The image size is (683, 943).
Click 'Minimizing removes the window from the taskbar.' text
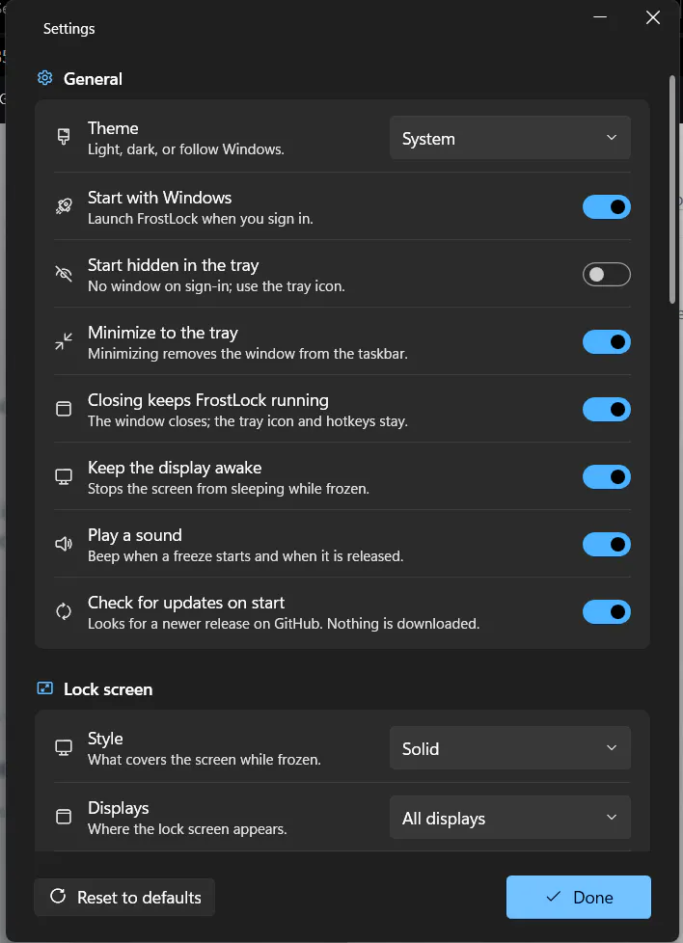click(x=248, y=354)
